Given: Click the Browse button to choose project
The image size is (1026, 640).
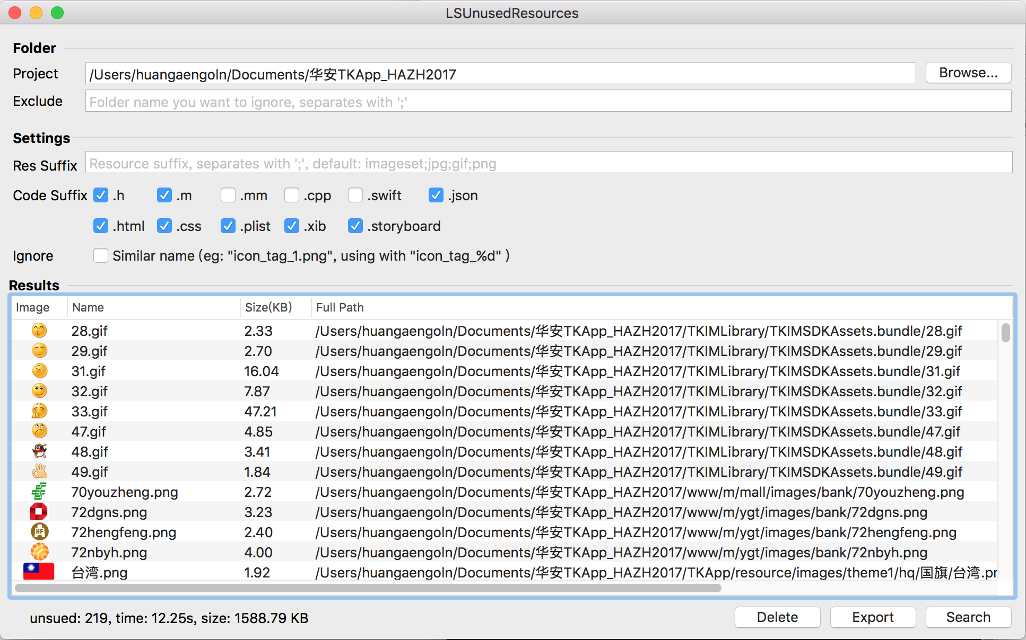Looking at the screenshot, I should tap(967, 73).
